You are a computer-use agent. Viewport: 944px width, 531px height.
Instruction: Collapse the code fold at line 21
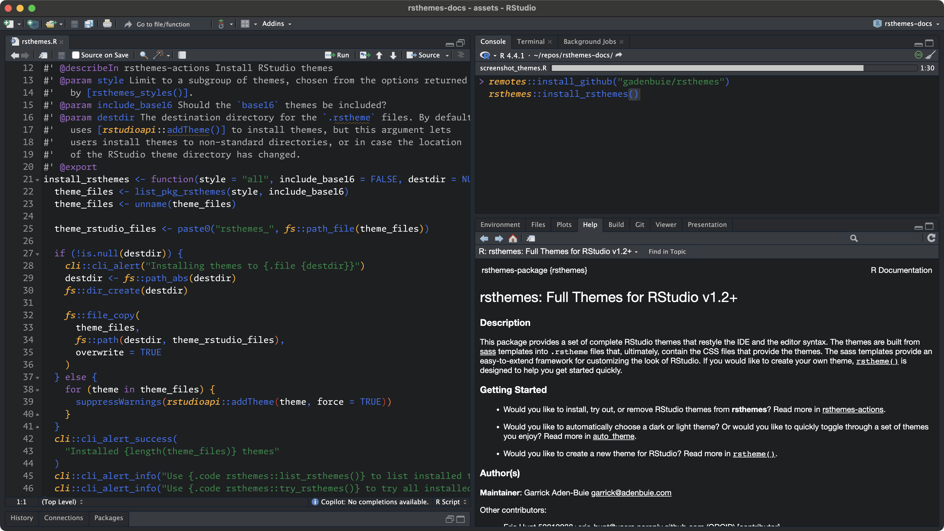(x=37, y=180)
